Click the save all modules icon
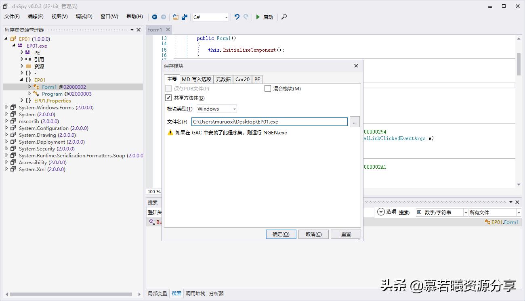The height and width of the screenshot is (301, 525). (185, 17)
